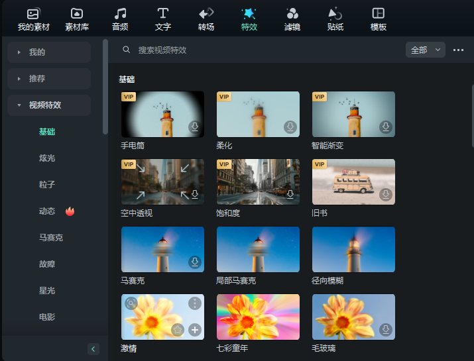Image resolution: width=474 pixels, height=361 pixels.
Task: Click the fire hot icon beside 动态
Action: coord(70,211)
